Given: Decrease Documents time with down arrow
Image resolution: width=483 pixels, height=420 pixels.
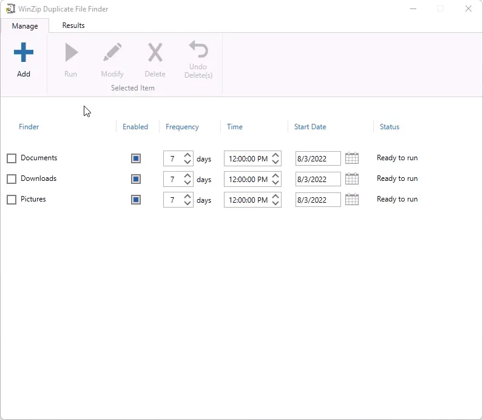Looking at the screenshot, I should tap(275, 162).
